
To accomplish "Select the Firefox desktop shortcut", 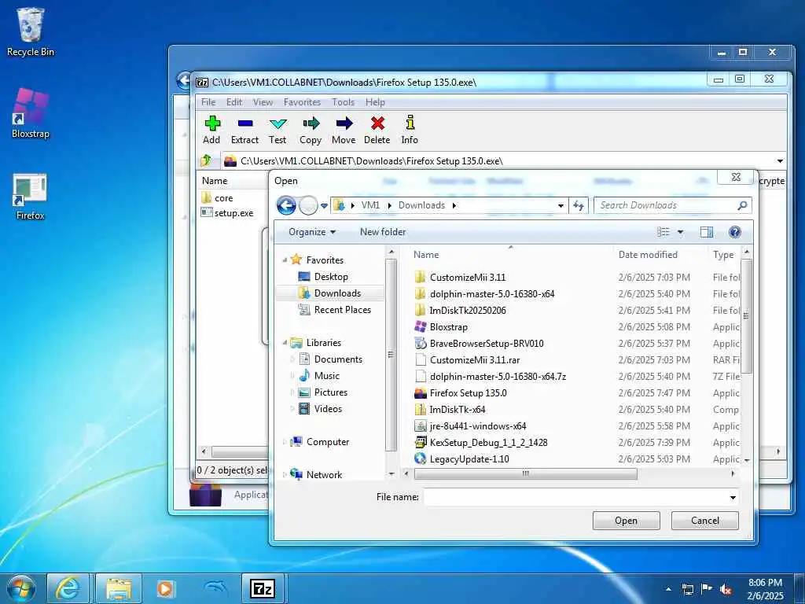I will pyautogui.click(x=31, y=197).
